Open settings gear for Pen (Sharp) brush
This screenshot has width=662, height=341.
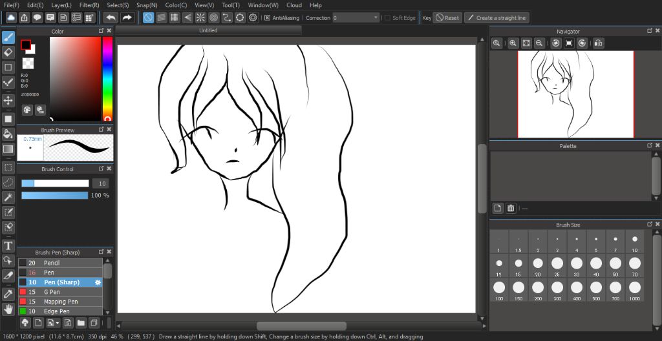(x=98, y=282)
